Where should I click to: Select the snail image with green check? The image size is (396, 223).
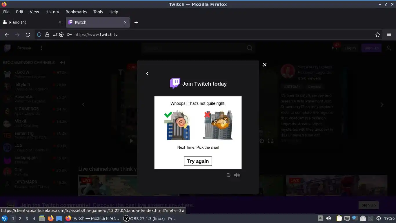pyautogui.click(x=177, y=125)
